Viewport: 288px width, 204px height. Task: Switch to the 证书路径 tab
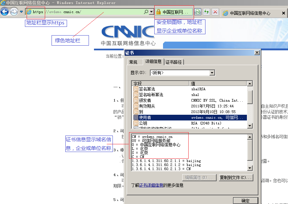[x=173, y=62]
